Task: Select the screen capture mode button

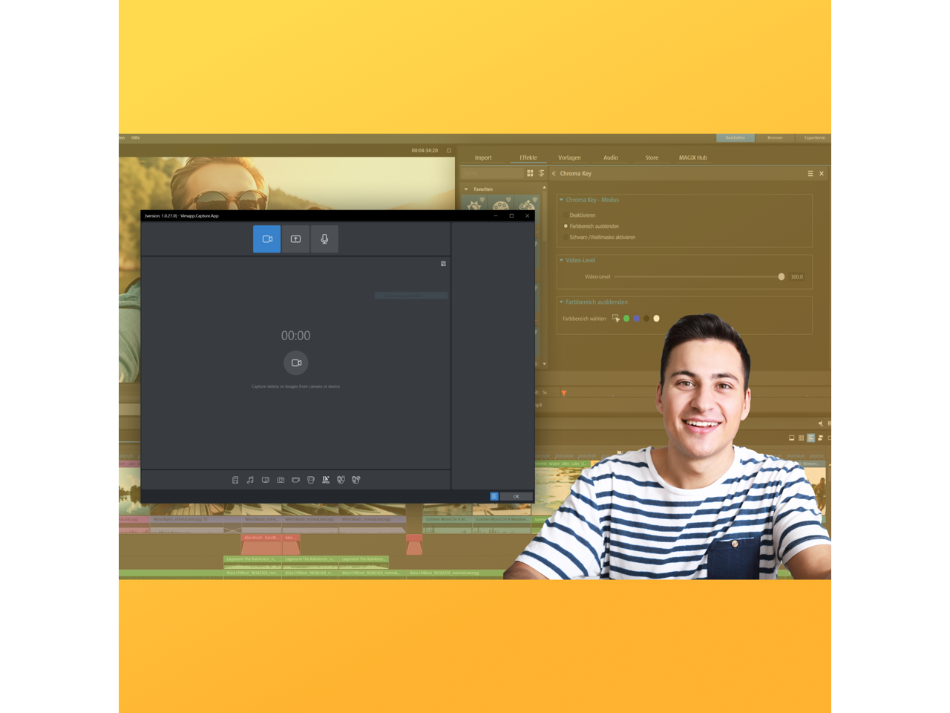Action: pos(295,239)
